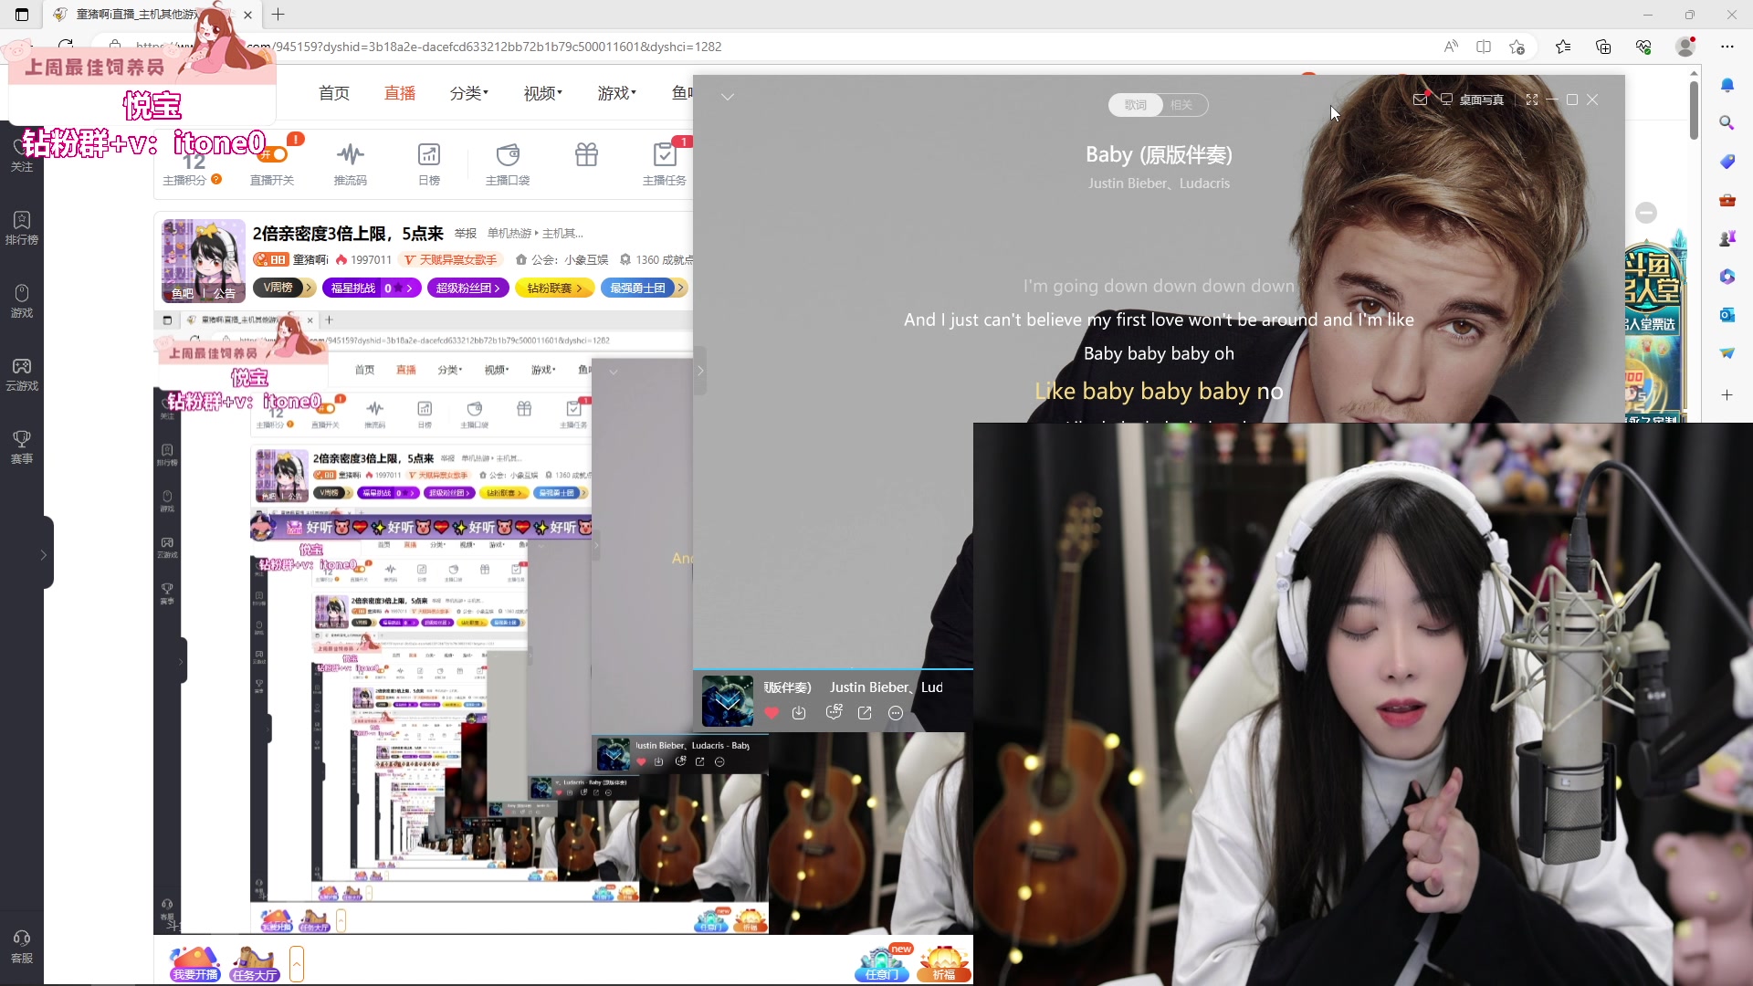Open the 首页 home tab

(334, 93)
